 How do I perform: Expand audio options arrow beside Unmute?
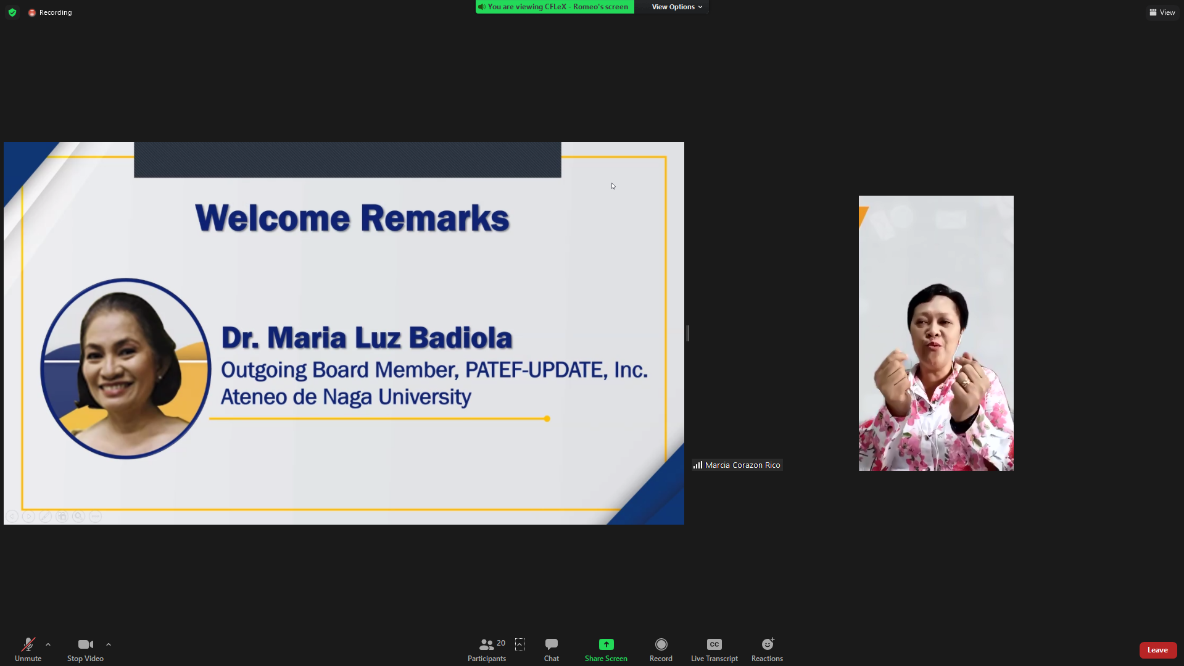point(48,644)
